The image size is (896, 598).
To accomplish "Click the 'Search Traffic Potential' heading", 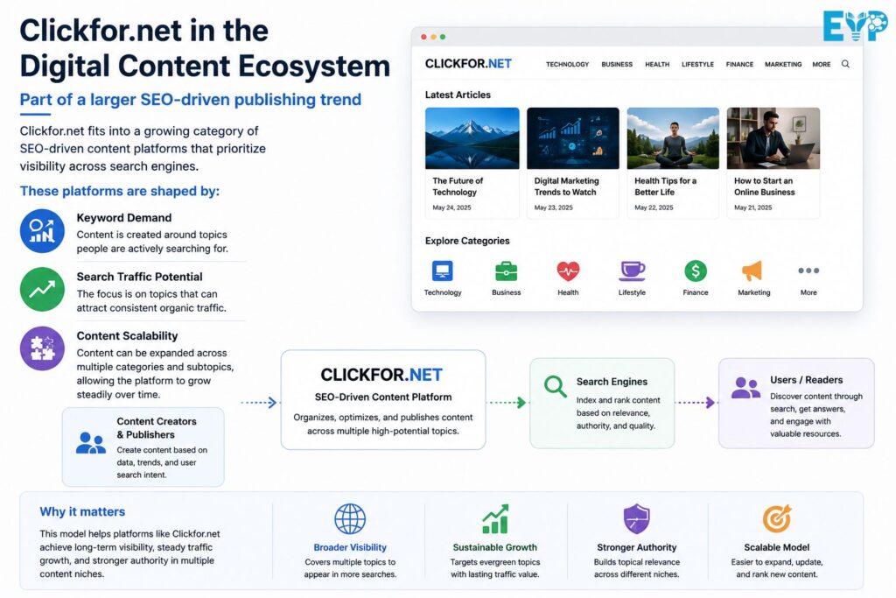I will (139, 277).
